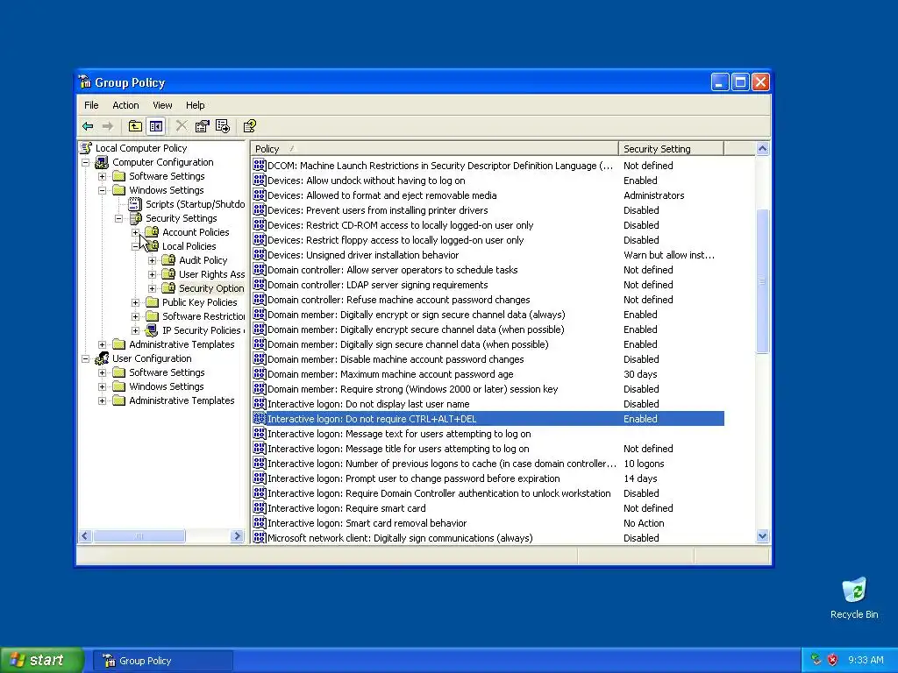Click the tree pane scroll right arrow
Screen dimensions: 898x673
click(x=237, y=536)
